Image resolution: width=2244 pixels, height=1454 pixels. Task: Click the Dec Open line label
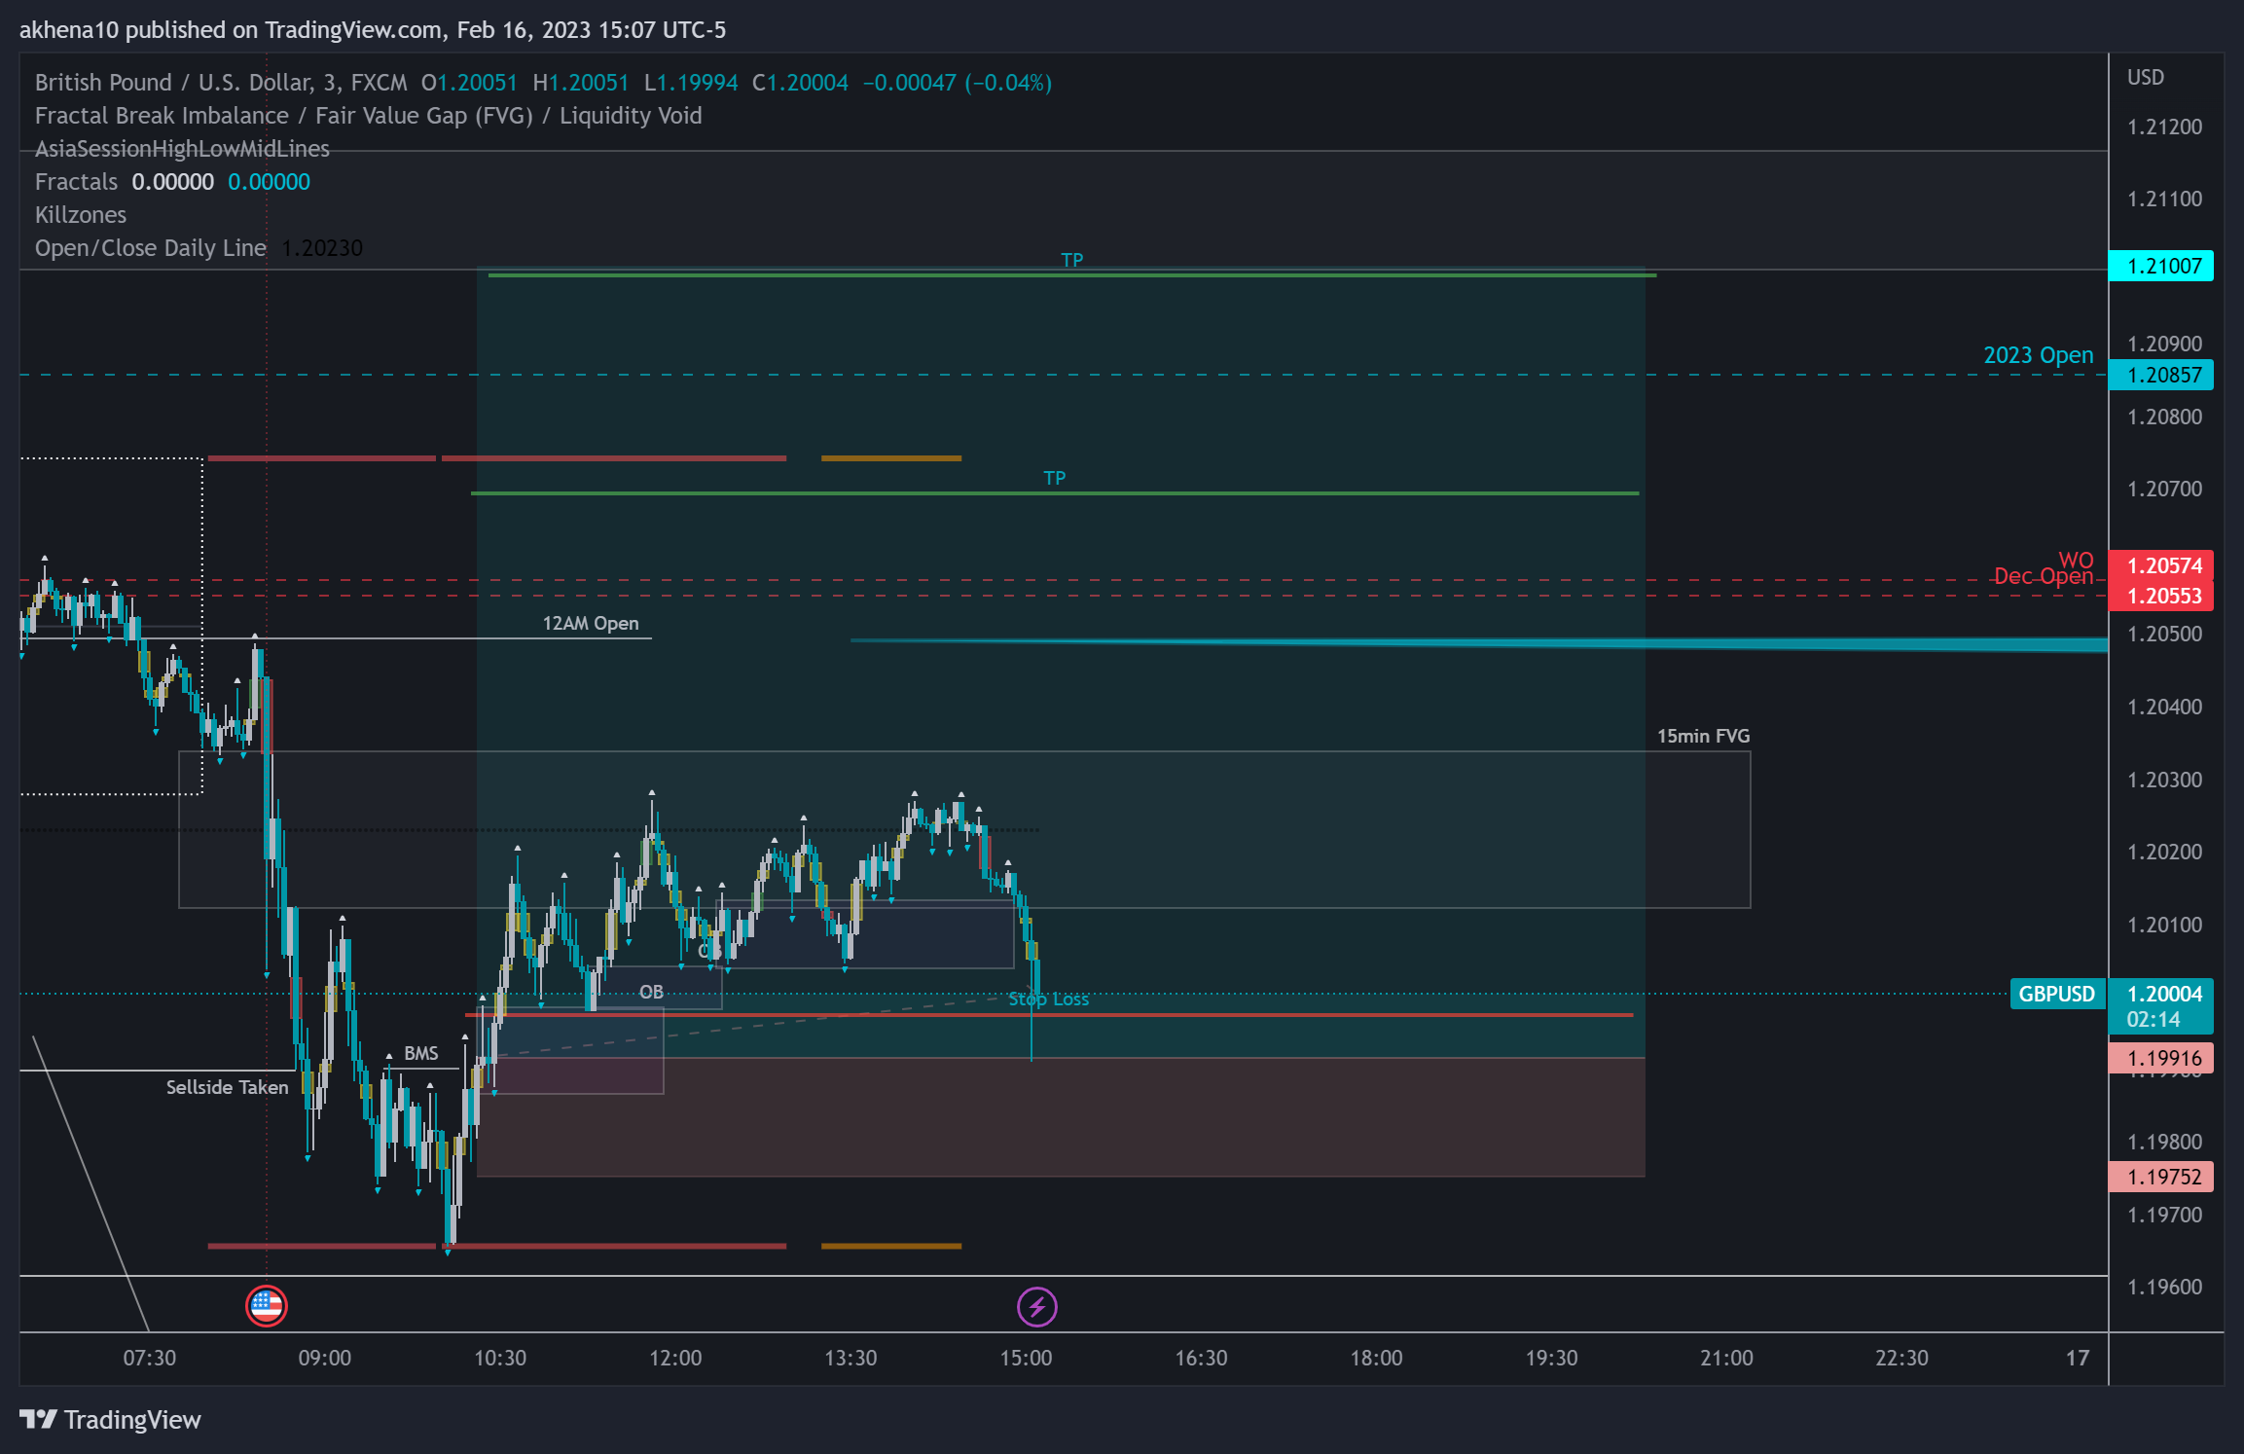pyautogui.click(x=2044, y=576)
